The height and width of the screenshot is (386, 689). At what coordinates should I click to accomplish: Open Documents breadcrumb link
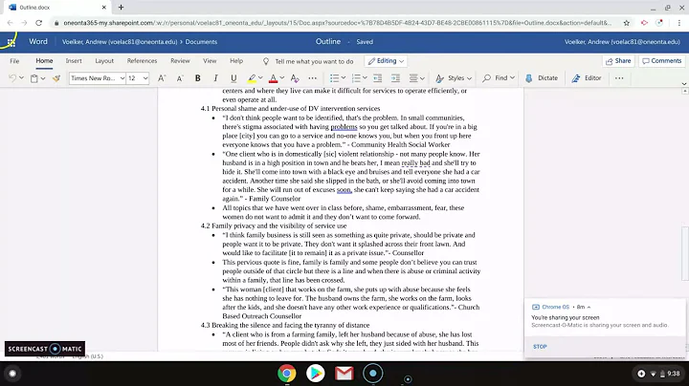(x=201, y=42)
